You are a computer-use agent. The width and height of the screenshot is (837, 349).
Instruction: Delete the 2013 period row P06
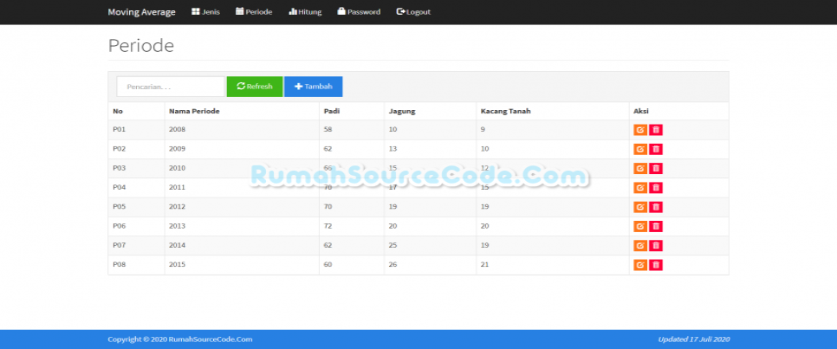click(x=656, y=226)
